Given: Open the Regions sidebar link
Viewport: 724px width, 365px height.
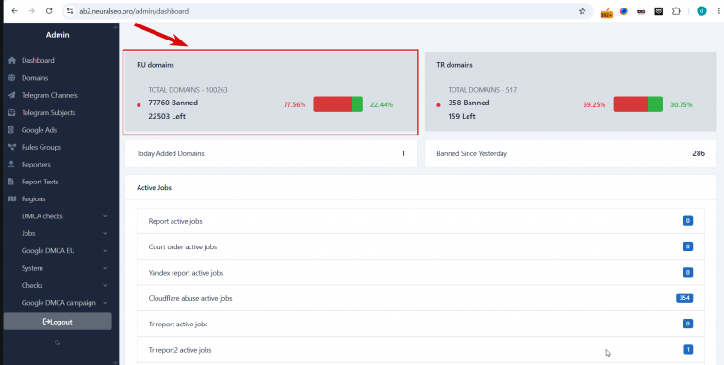Looking at the screenshot, I should pos(33,199).
